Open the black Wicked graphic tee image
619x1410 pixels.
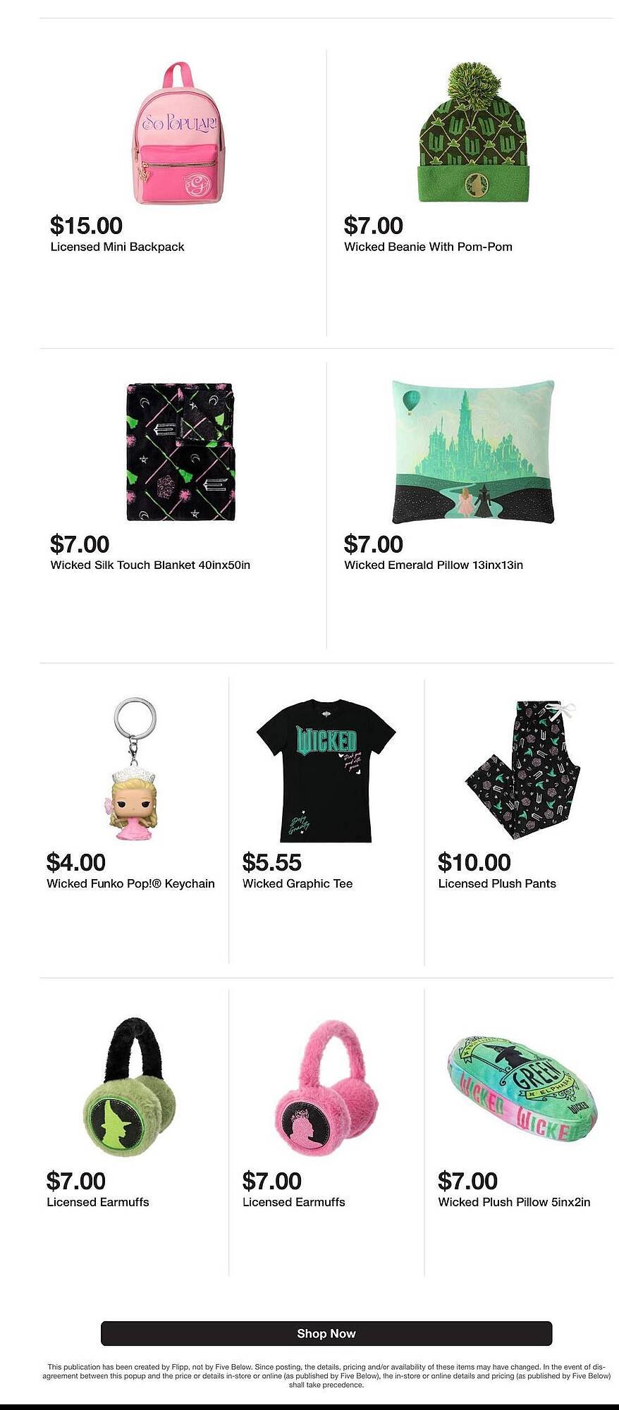[x=326, y=770]
